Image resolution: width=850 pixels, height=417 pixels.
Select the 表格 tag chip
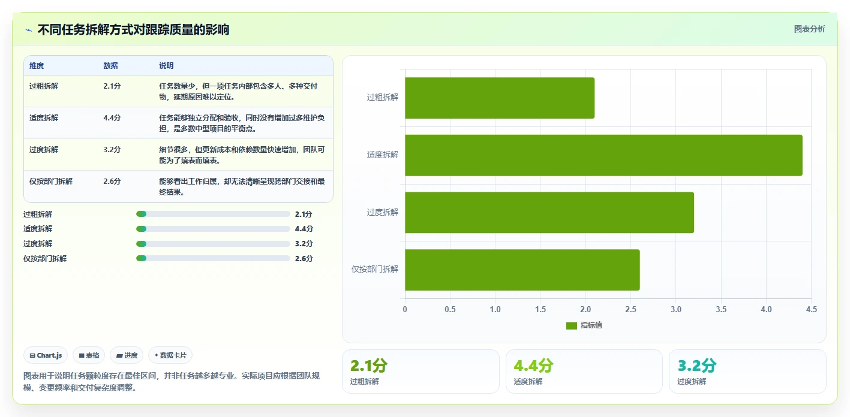click(x=89, y=355)
